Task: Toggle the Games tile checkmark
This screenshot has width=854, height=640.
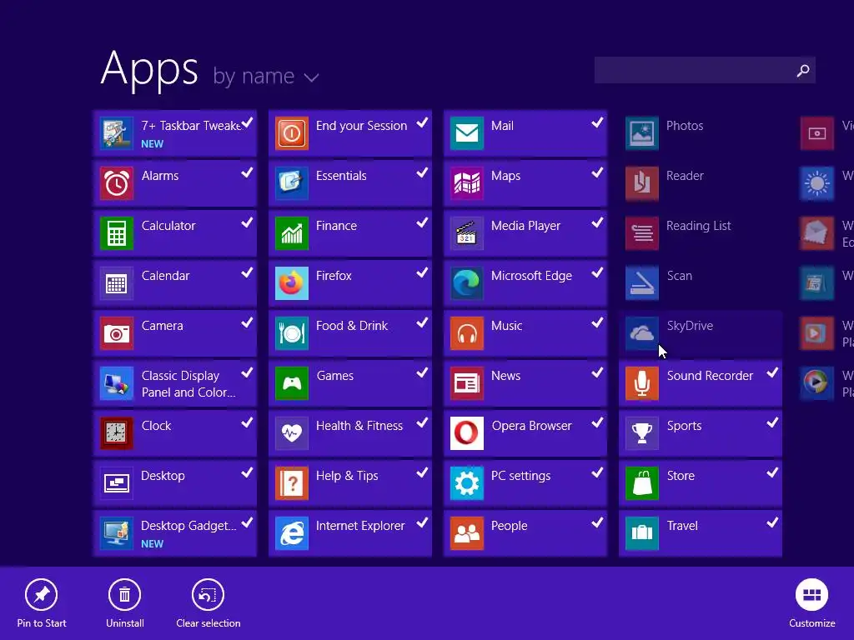Action: tap(422, 372)
